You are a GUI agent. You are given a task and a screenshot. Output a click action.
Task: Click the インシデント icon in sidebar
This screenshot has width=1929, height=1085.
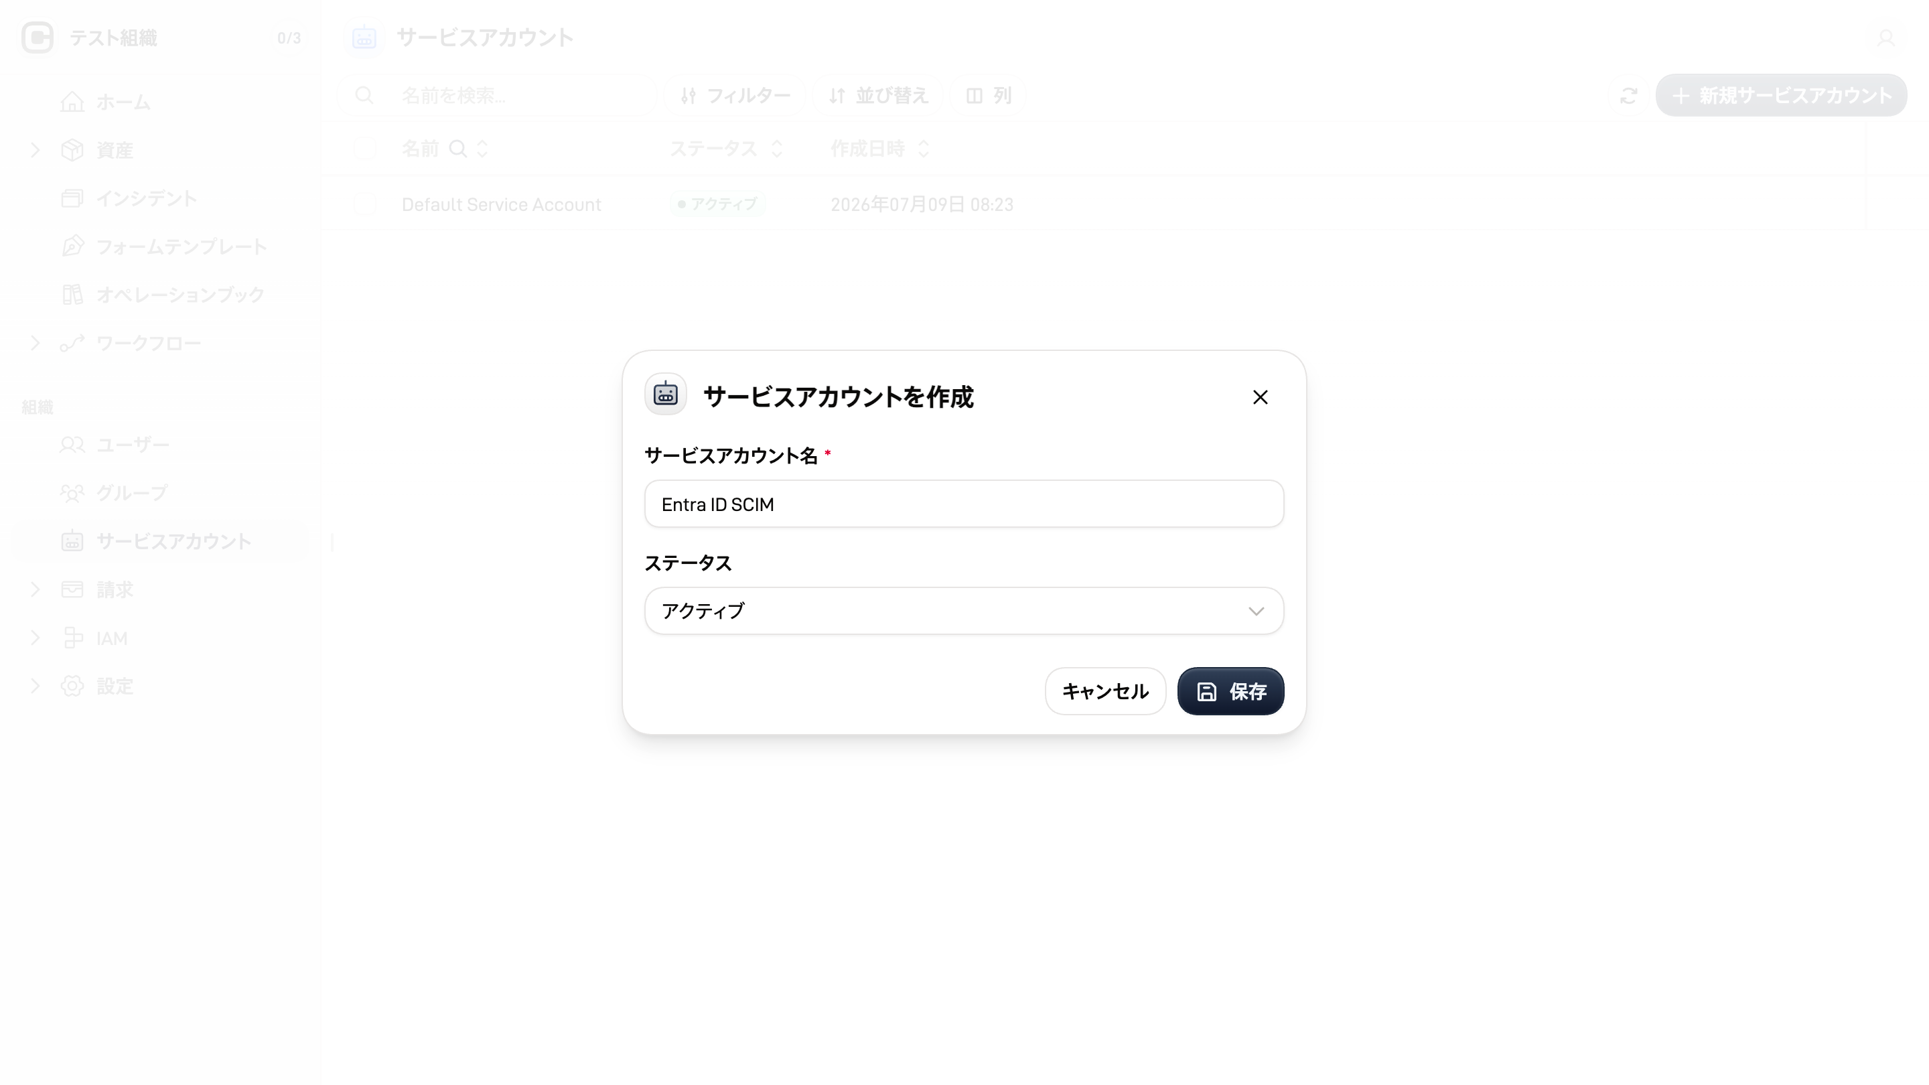tap(72, 198)
